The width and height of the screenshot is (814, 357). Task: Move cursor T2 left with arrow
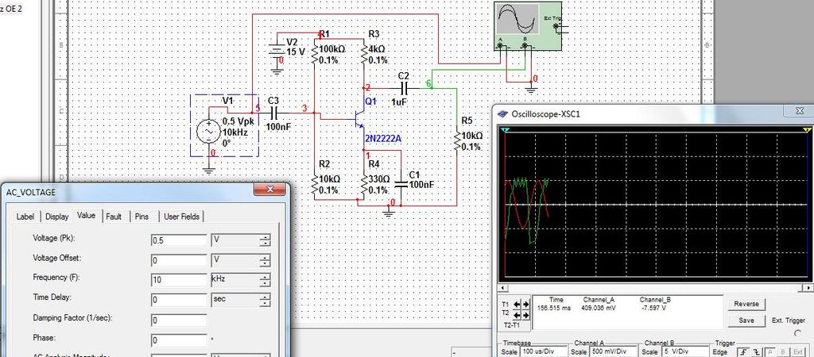pos(517,315)
